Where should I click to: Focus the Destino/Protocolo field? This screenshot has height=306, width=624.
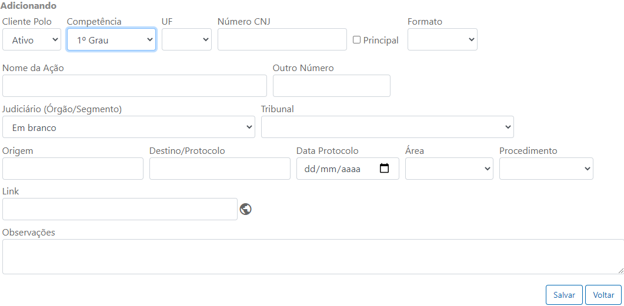click(220, 169)
